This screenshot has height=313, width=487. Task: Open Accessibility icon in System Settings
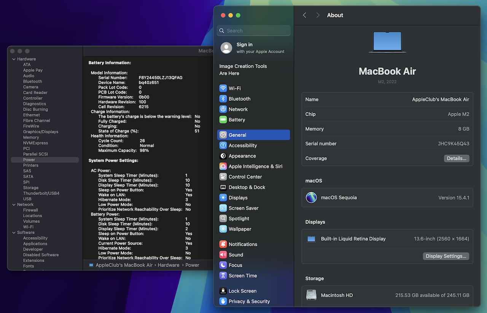point(223,145)
